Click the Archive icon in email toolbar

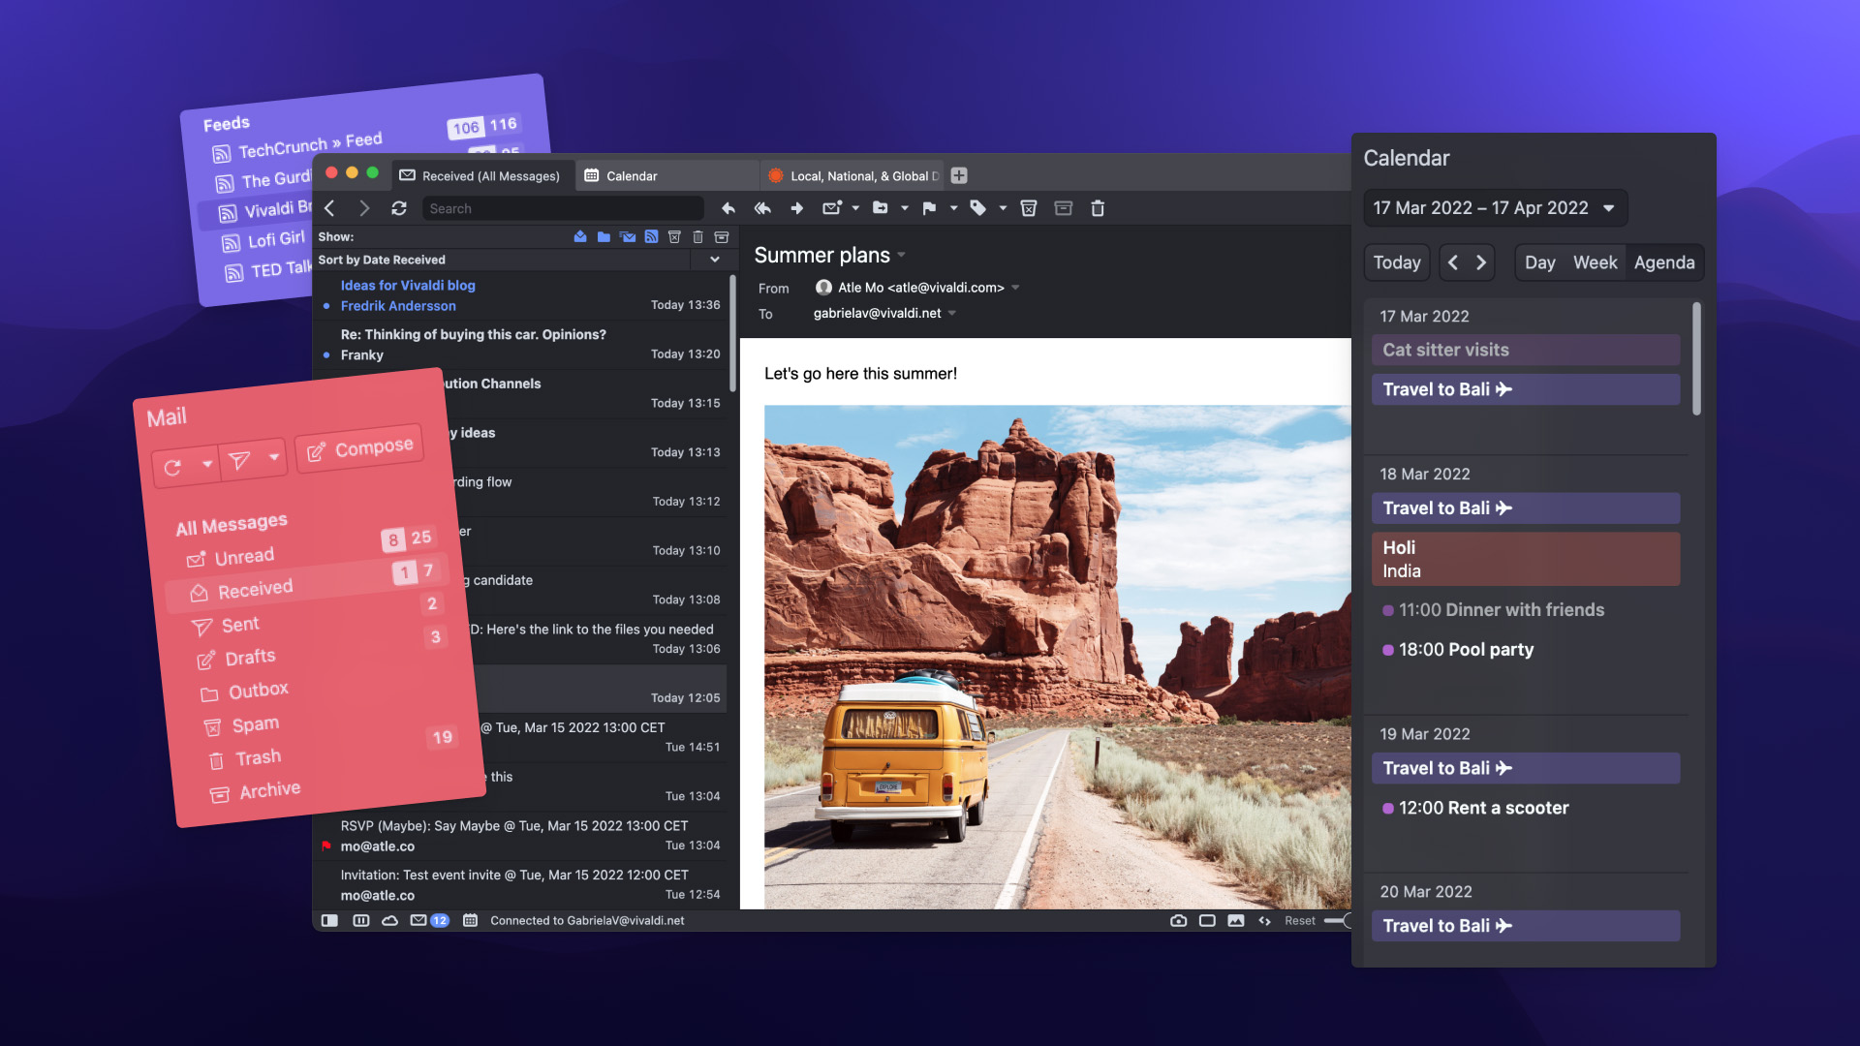(1062, 208)
